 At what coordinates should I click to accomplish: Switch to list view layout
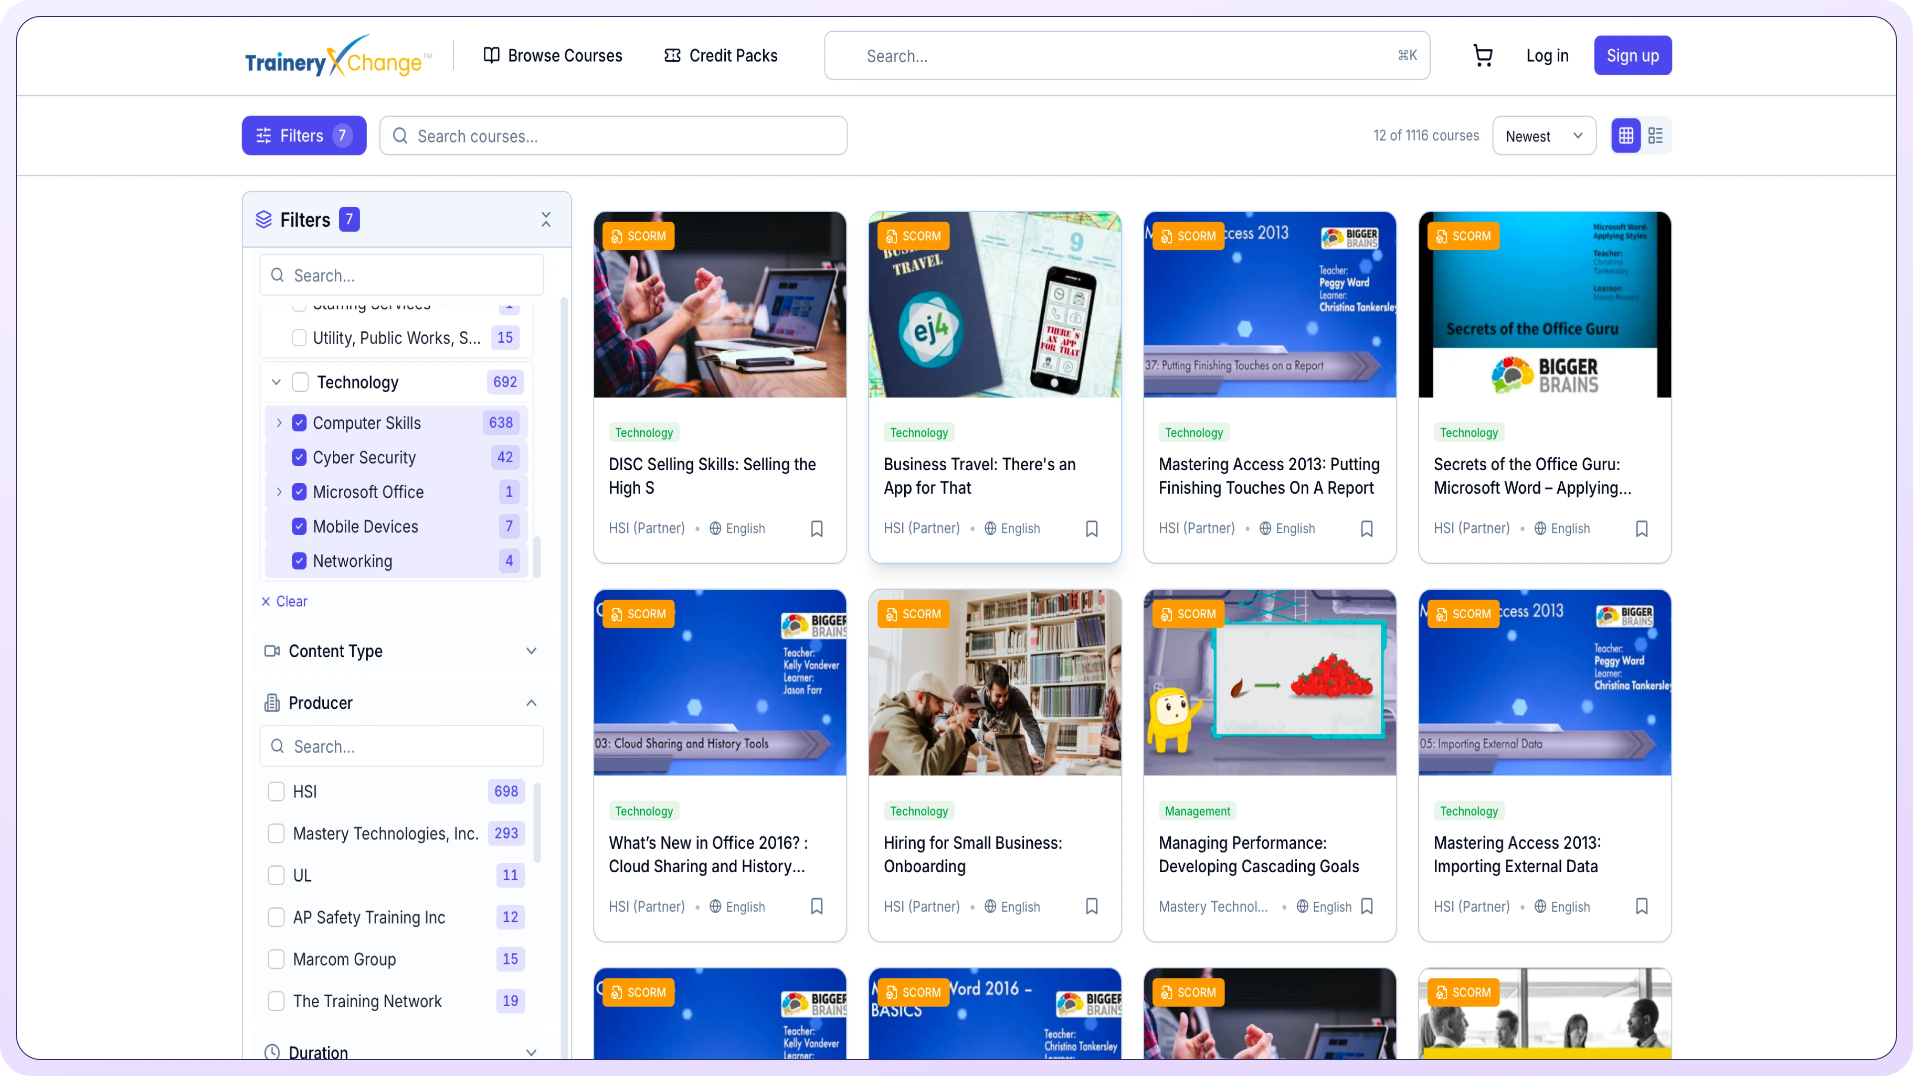[x=1655, y=136]
